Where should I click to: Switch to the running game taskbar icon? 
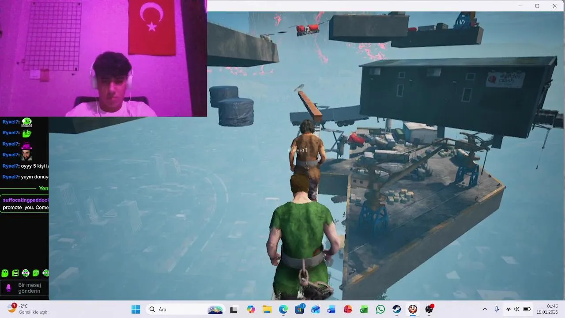(413, 309)
